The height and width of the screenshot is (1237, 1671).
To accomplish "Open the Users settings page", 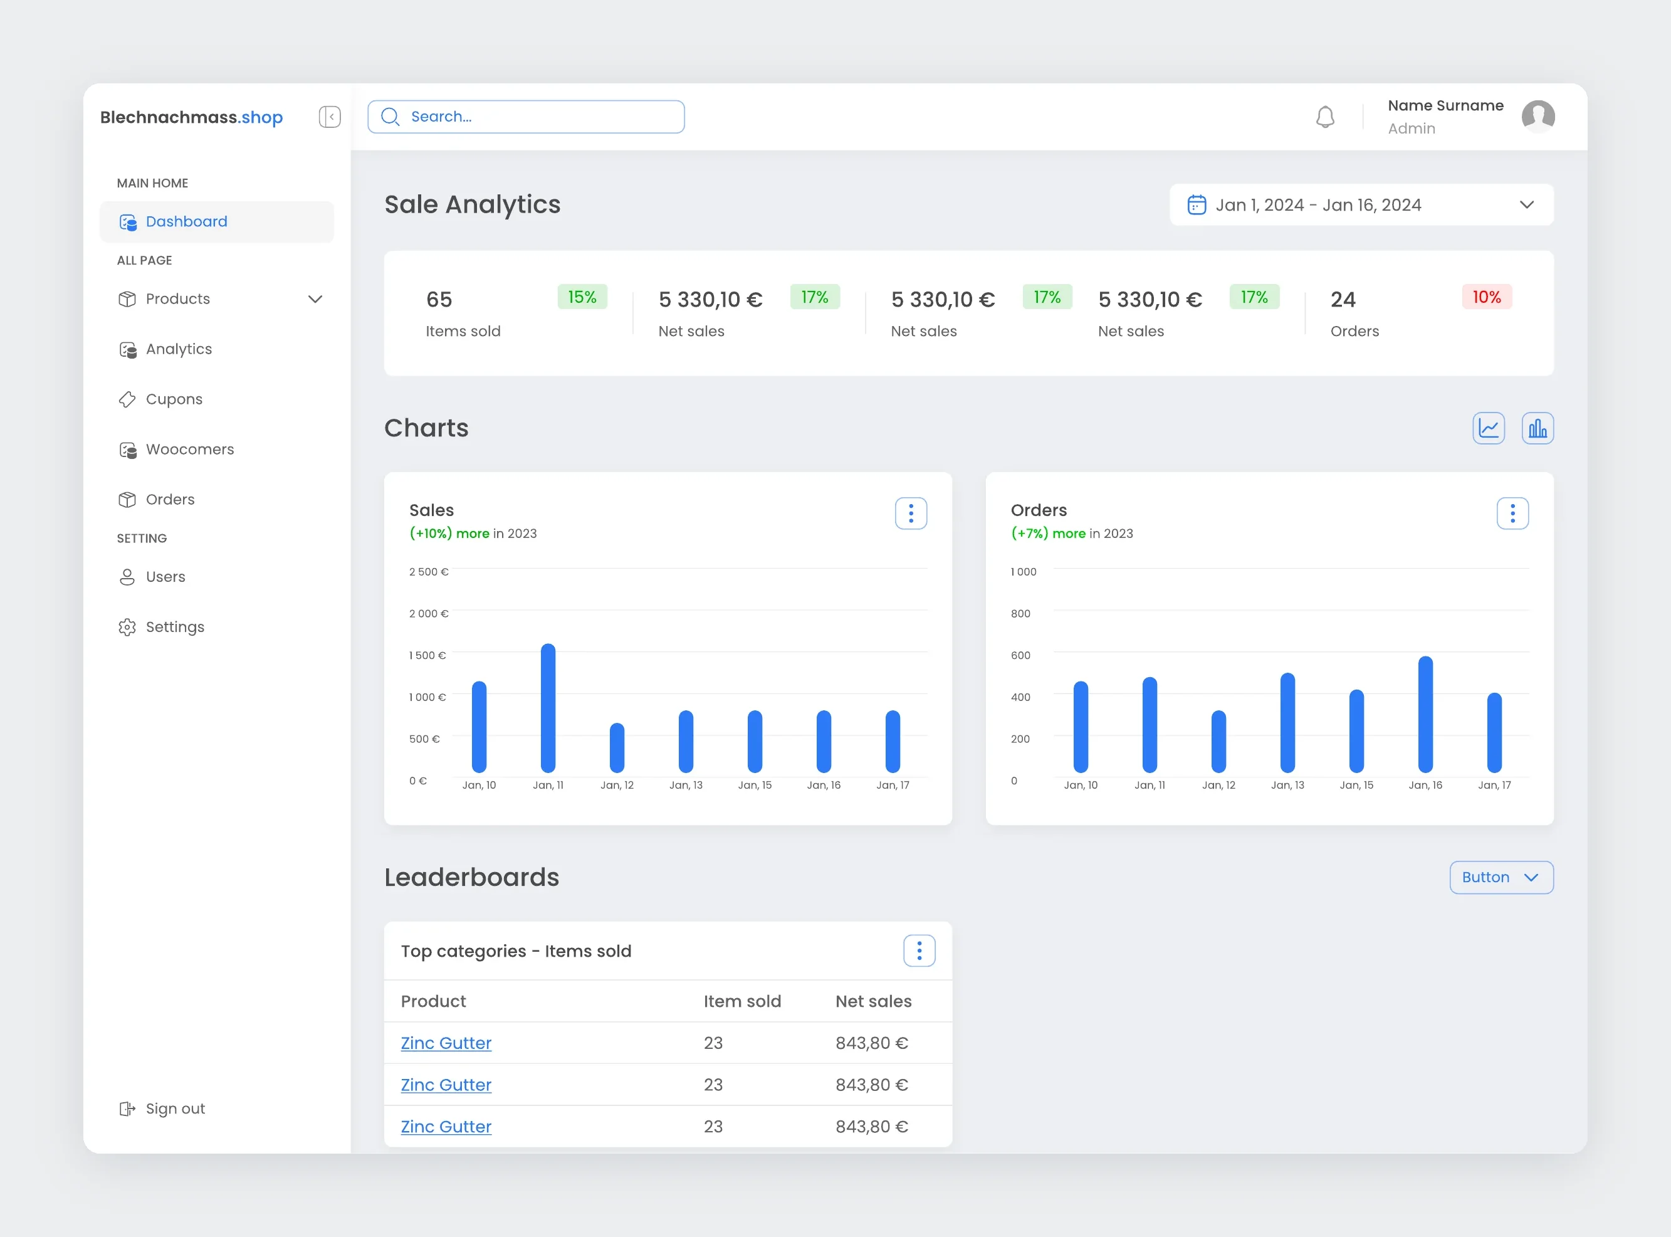I will click(x=217, y=577).
